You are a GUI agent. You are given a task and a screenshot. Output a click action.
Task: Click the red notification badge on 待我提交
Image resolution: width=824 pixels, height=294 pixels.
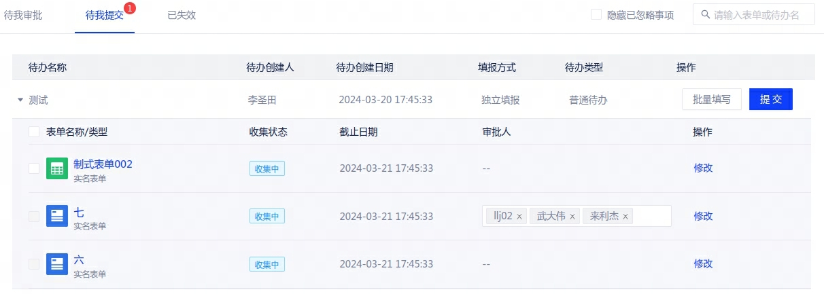pos(130,8)
